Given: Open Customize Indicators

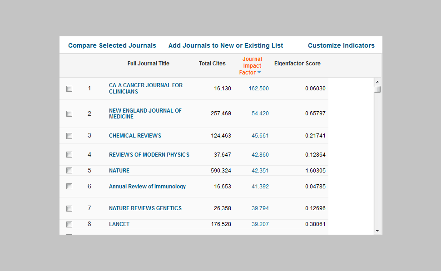Looking at the screenshot, I should 341,45.
